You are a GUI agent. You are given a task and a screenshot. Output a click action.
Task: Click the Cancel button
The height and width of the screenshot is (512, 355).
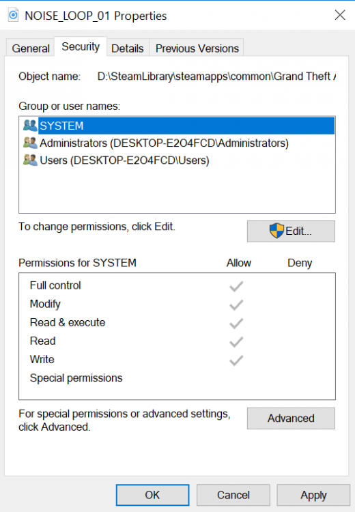pos(233,495)
